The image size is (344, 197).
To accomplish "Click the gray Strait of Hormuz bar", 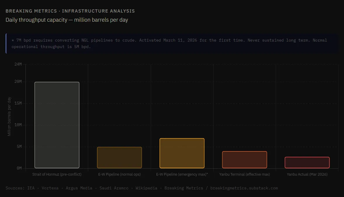I will point(57,125).
